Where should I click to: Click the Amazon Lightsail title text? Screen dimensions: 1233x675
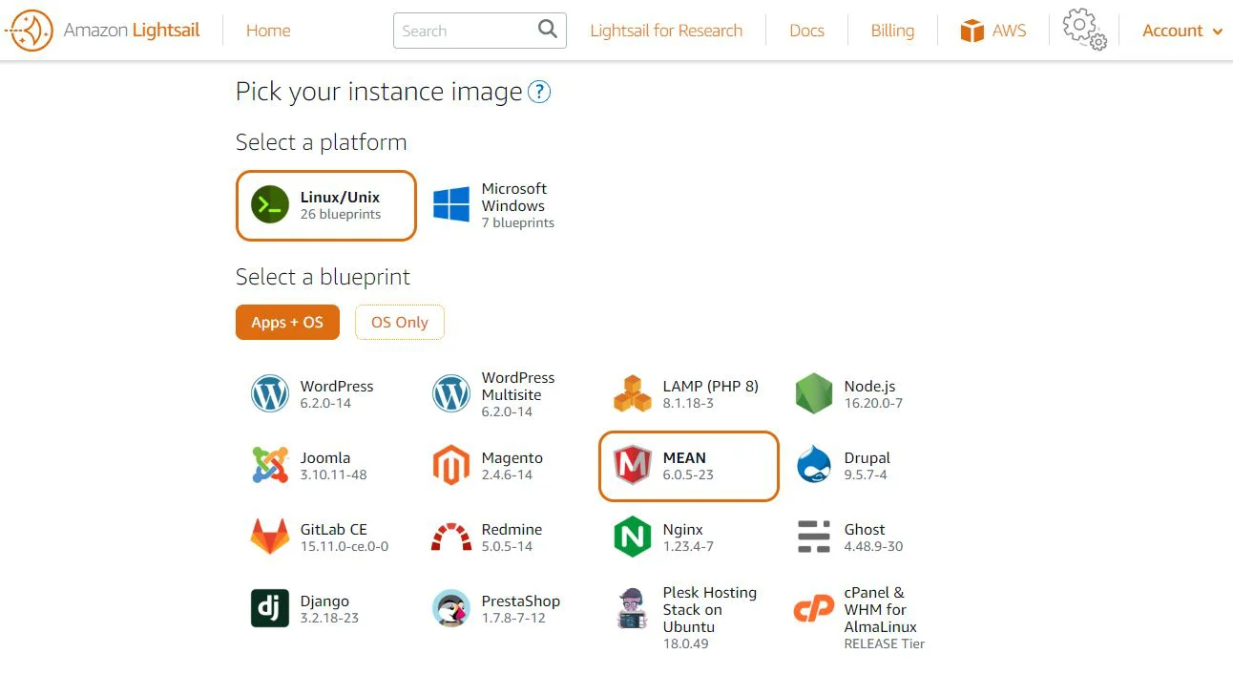pyautogui.click(x=132, y=30)
